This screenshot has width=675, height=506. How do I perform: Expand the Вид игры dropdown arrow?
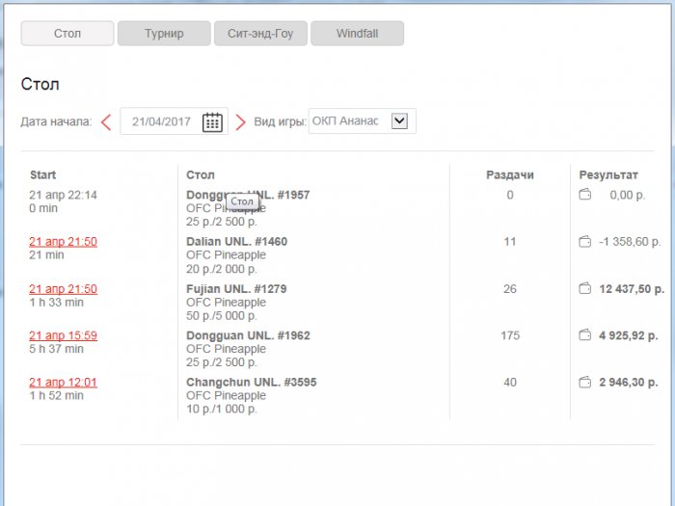click(x=399, y=120)
